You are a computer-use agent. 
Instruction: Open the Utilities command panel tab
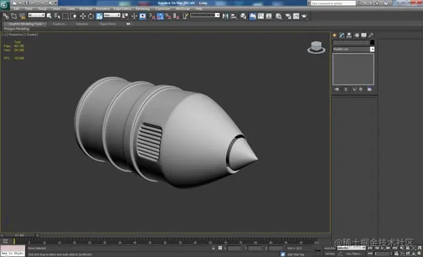371,35
